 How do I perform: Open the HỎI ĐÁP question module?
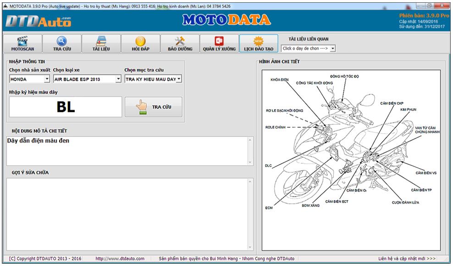[x=140, y=43]
